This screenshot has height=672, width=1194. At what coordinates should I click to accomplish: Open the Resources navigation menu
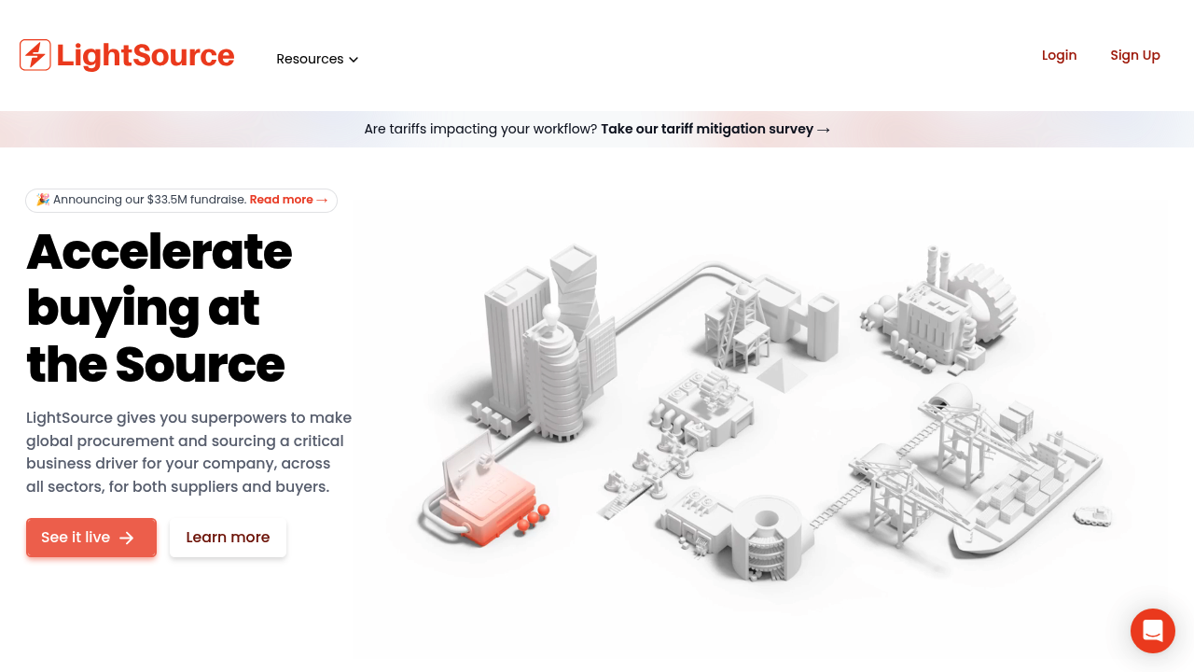coord(310,59)
